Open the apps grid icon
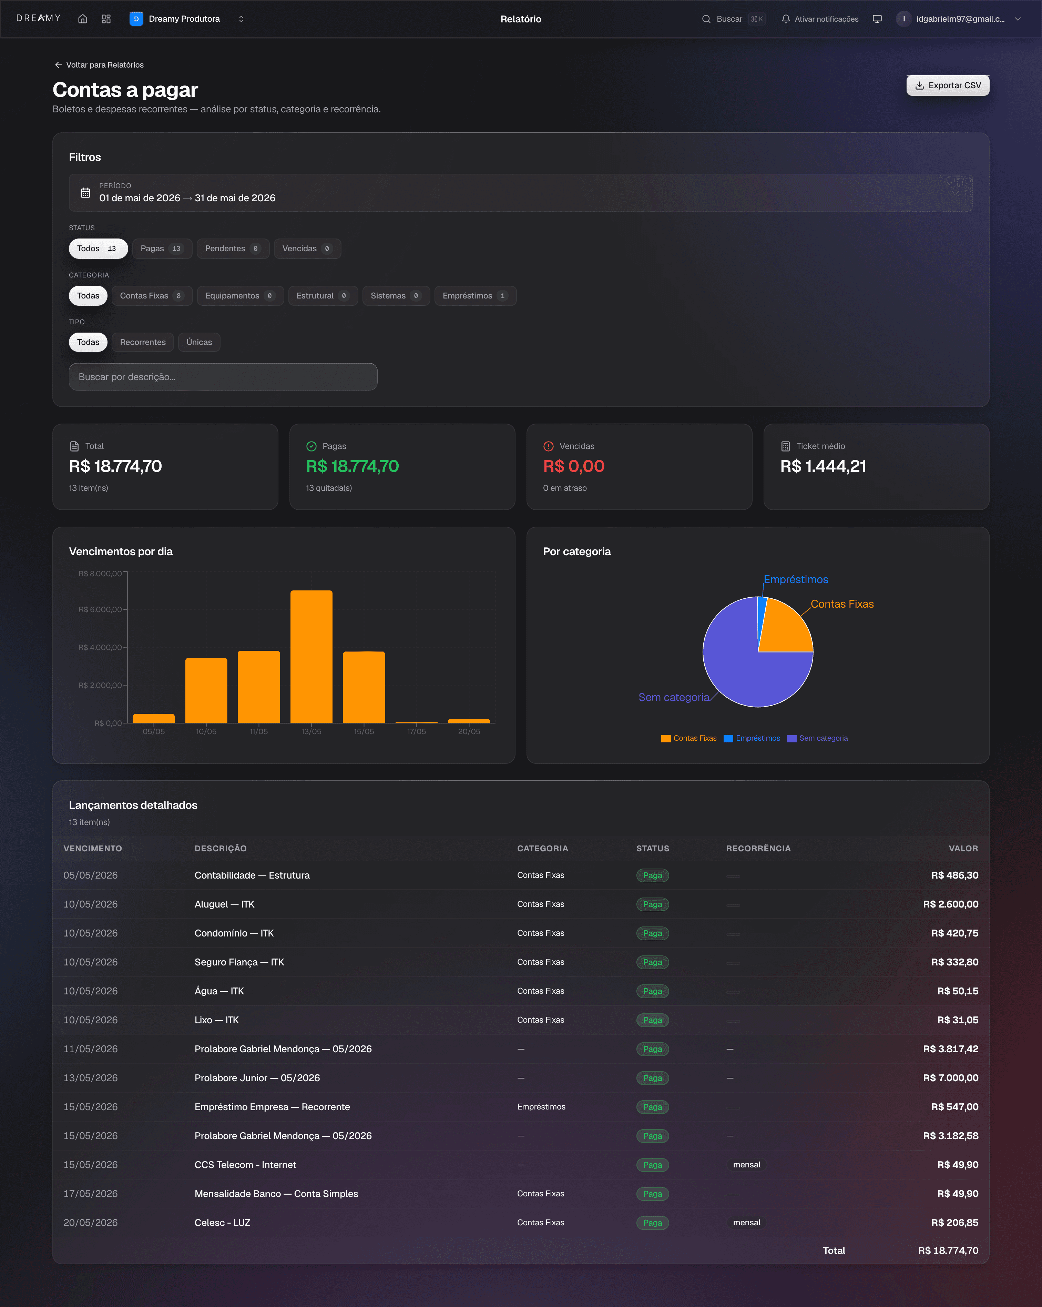The height and width of the screenshot is (1307, 1042). tap(106, 19)
